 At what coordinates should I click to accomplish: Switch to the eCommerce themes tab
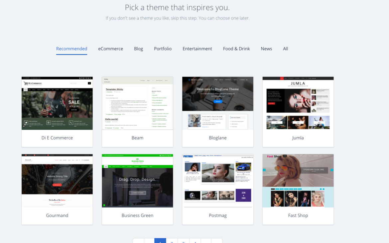[x=110, y=48]
